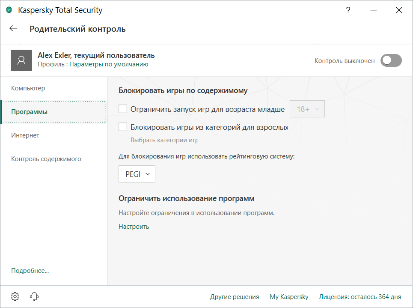Open settings gear icon
413x308 pixels.
[15, 296]
